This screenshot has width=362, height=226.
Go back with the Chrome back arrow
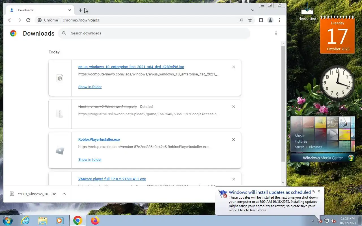point(10,20)
